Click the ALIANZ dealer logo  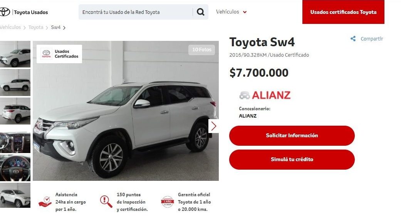(265, 95)
